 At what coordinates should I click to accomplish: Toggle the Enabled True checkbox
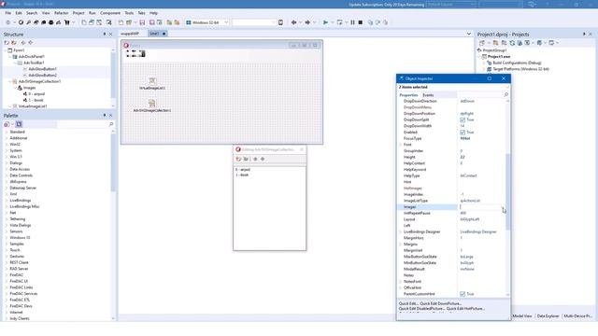(463, 133)
